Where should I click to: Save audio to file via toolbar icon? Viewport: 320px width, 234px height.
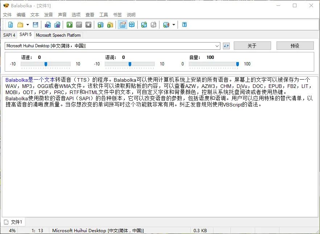(47, 24)
